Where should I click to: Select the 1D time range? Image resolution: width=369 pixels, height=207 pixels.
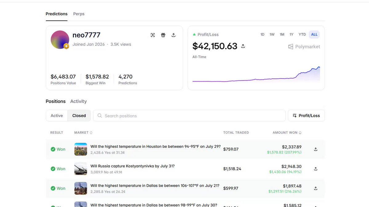[x=262, y=34]
